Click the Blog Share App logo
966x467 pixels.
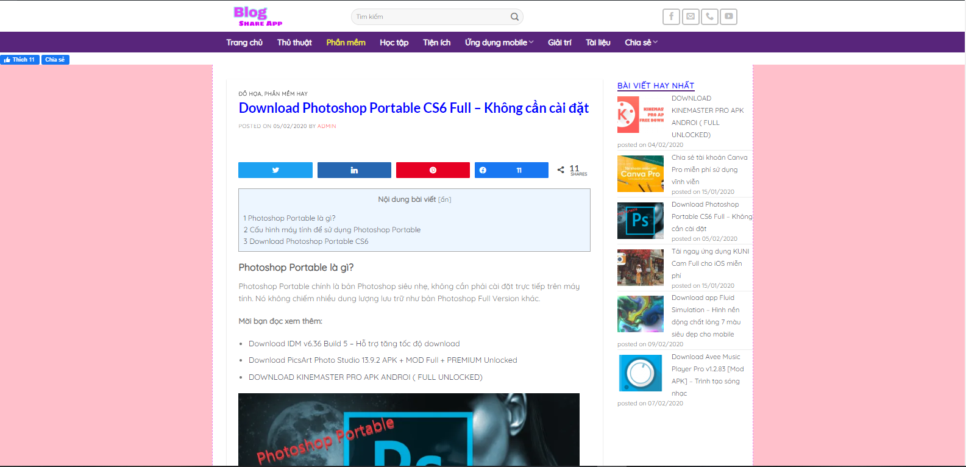pos(258,16)
